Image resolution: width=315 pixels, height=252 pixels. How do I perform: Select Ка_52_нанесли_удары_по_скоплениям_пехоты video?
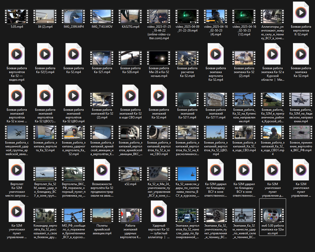tap(187, 174)
